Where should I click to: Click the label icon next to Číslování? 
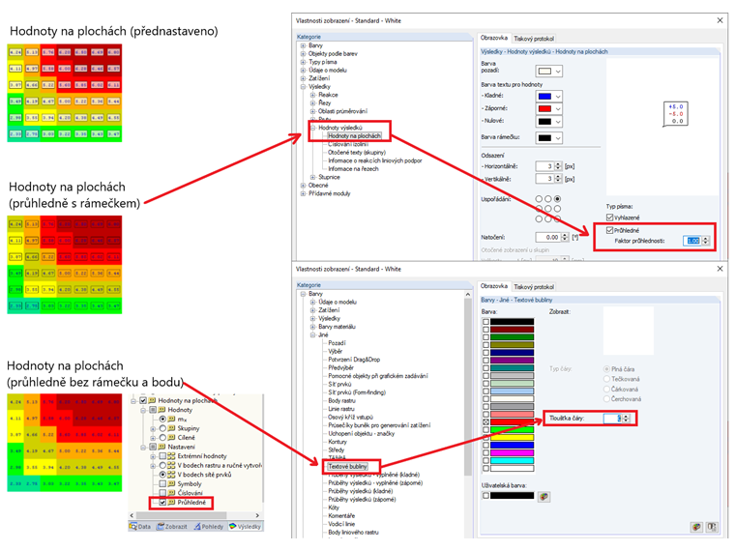(171, 493)
